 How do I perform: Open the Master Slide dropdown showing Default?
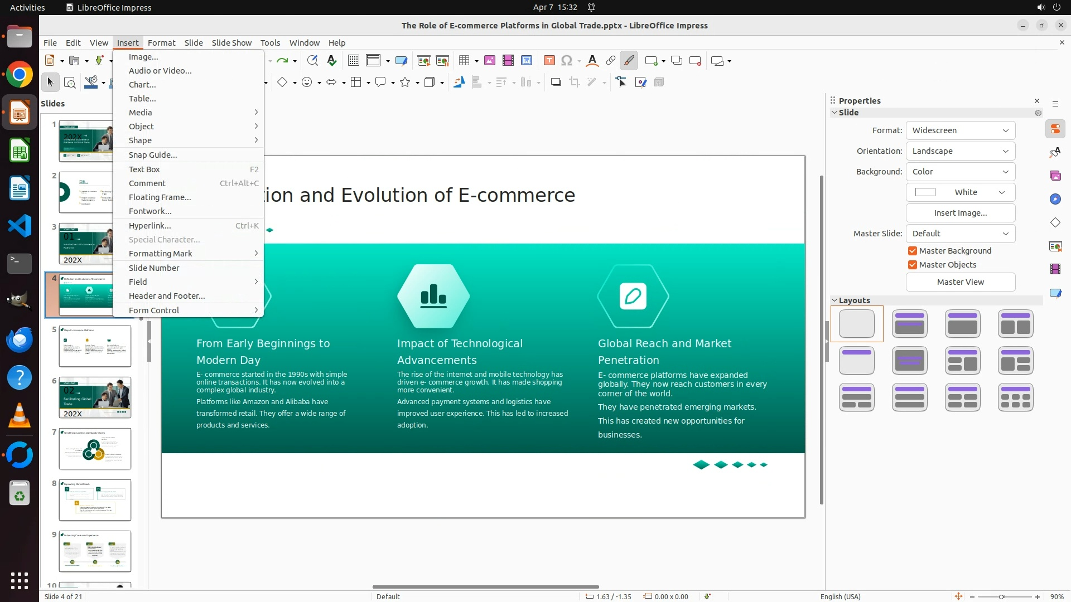[960, 234]
